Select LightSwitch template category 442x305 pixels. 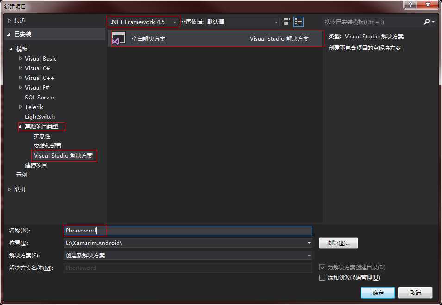[40, 117]
